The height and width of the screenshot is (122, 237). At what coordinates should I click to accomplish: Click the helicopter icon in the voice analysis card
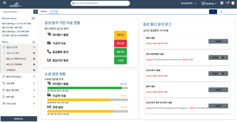point(49,34)
